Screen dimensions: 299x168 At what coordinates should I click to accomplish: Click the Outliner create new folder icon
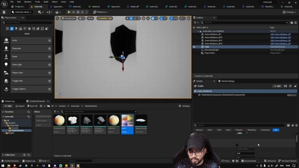coord(292,23)
